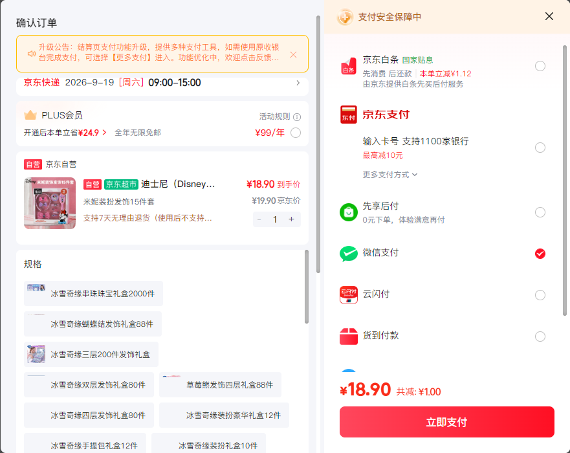Screen dimensions: 570x453
Task: Click the 京东支付 logo icon
Action: point(348,115)
